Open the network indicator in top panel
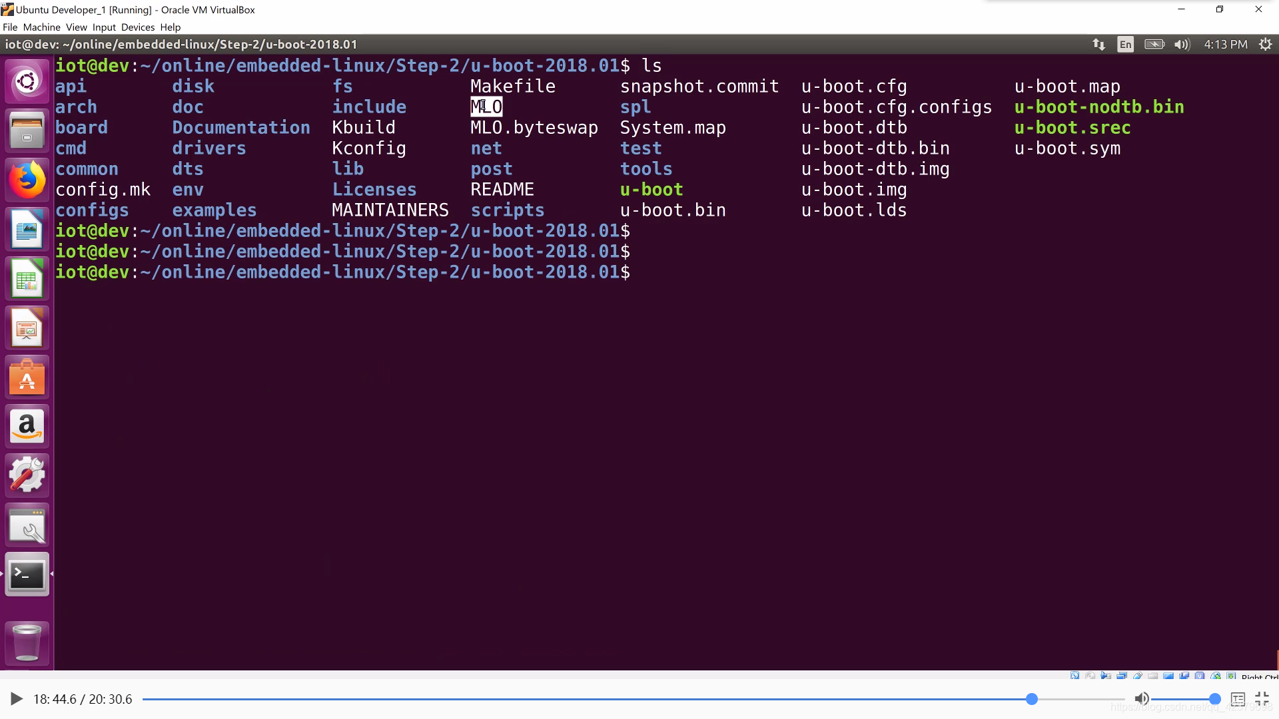The image size is (1279, 719). point(1098,45)
